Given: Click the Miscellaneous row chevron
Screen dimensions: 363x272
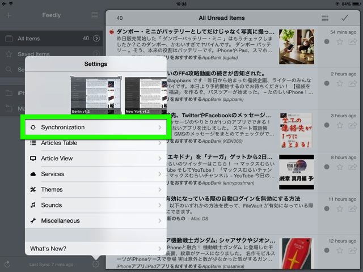Looking at the screenshot, I should [x=160, y=220].
